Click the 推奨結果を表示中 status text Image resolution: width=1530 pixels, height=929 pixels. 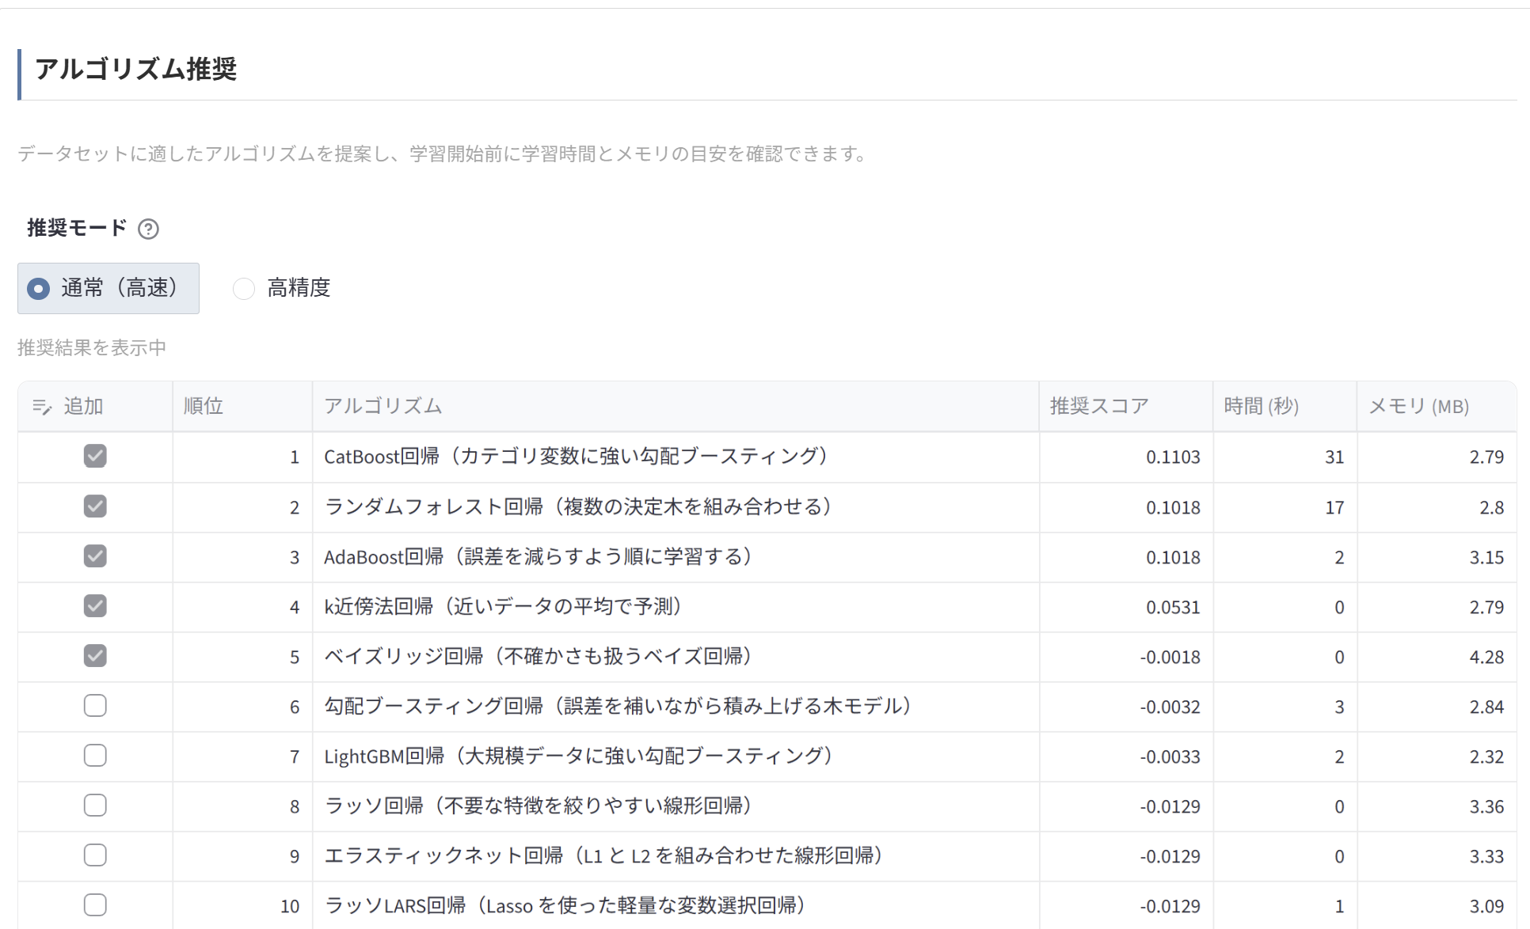pyautogui.click(x=92, y=347)
